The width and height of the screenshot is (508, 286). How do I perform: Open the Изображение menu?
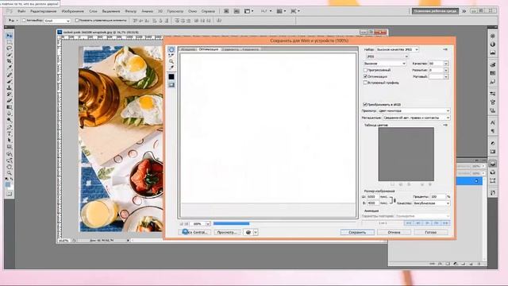point(72,11)
